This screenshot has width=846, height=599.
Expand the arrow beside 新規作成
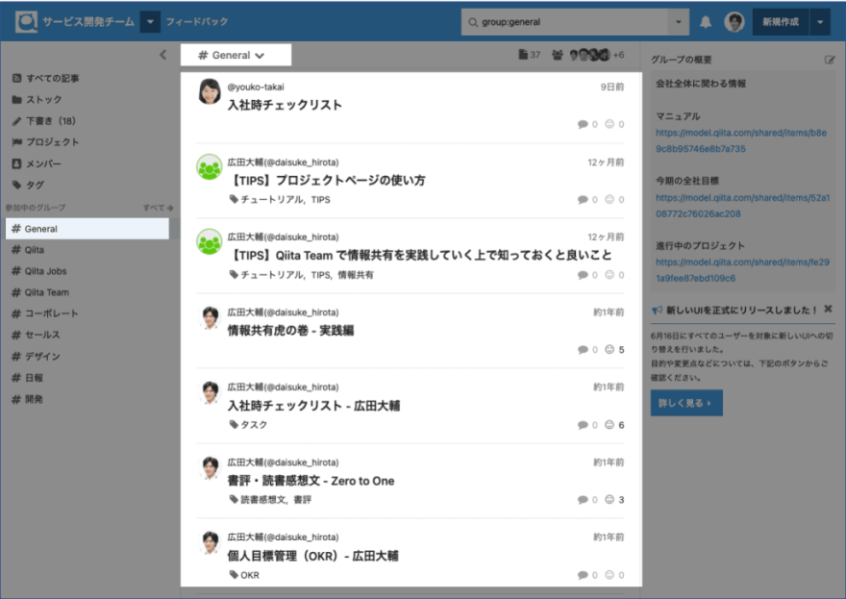pos(820,22)
